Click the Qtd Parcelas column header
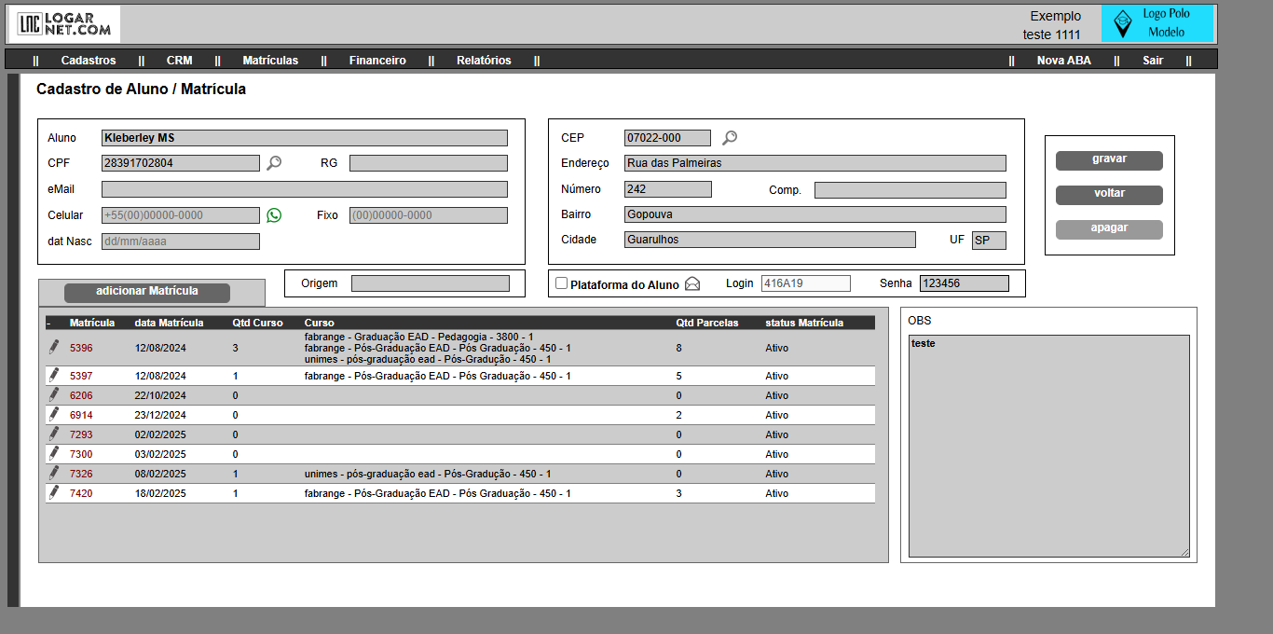1273x634 pixels. tap(707, 324)
